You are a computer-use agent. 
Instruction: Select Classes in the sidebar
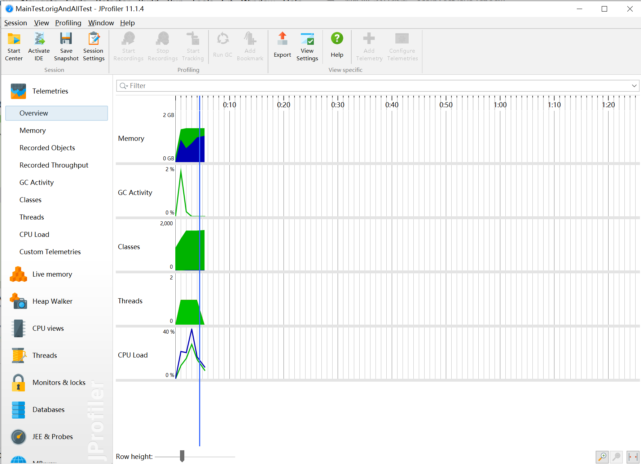point(30,200)
